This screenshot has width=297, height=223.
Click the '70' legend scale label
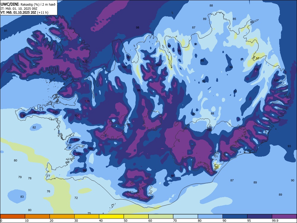(175, 221)
